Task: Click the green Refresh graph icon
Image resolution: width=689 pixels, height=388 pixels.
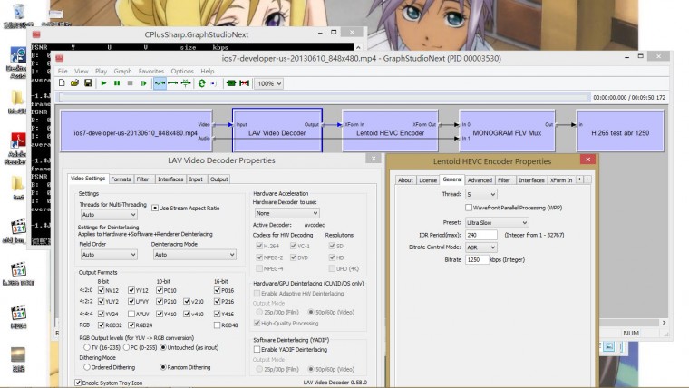Action: tap(201, 83)
